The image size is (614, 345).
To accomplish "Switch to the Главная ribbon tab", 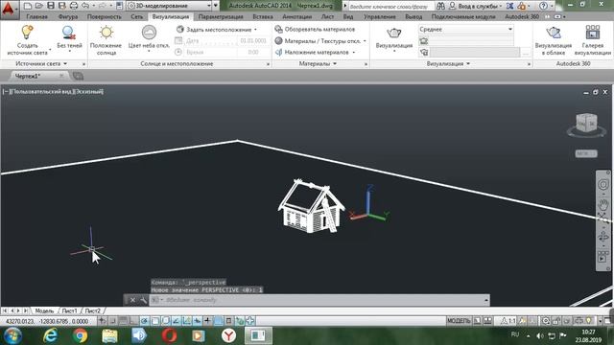I will click(x=37, y=17).
